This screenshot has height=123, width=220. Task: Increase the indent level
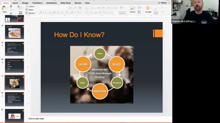point(103,8)
